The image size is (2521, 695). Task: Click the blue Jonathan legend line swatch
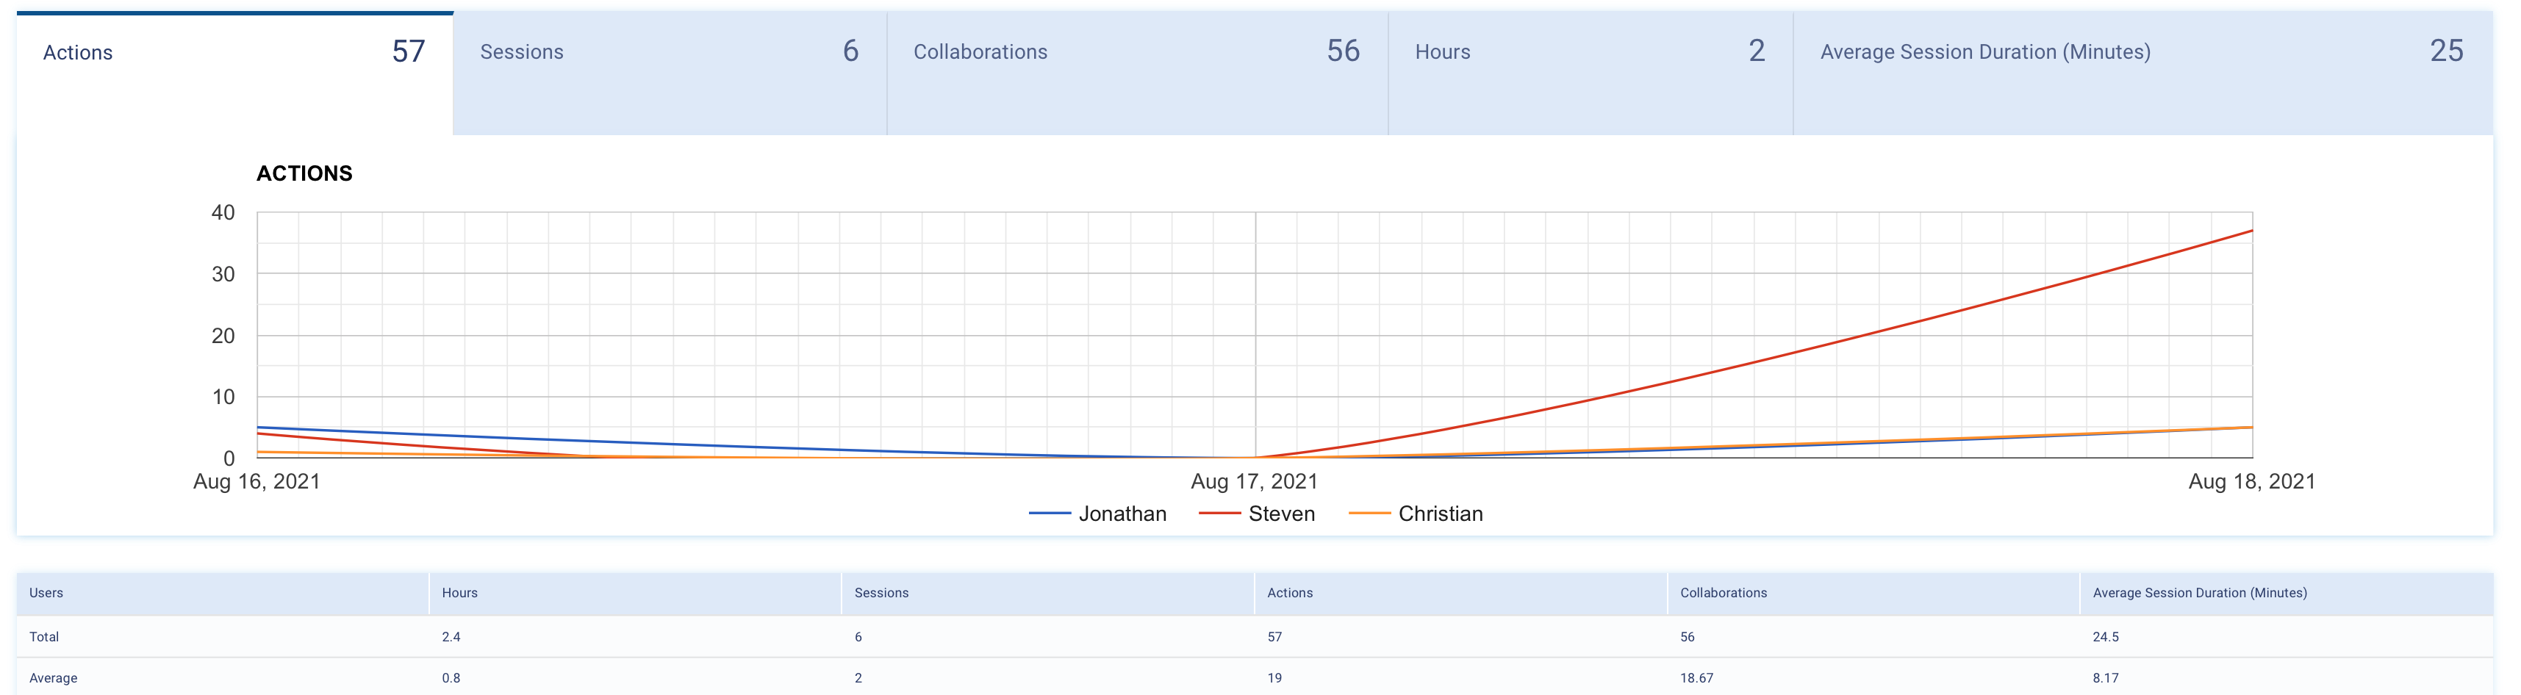click(1050, 514)
